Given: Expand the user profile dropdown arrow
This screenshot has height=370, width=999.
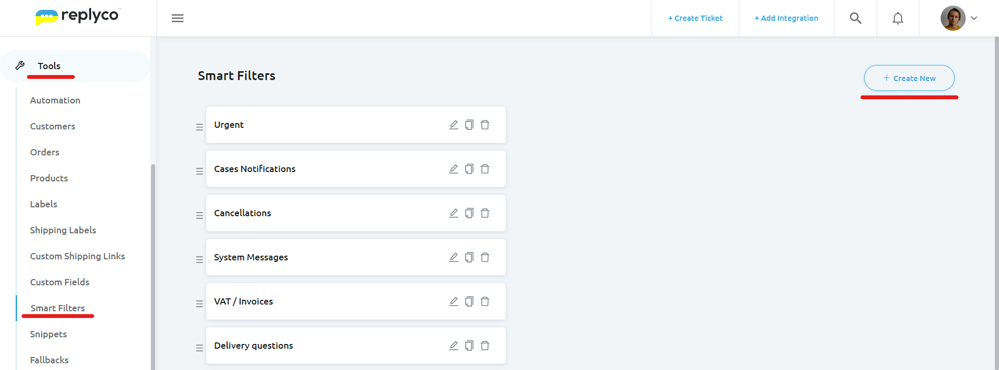Looking at the screenshot, I should pos(974,18).
